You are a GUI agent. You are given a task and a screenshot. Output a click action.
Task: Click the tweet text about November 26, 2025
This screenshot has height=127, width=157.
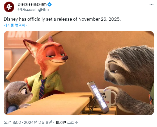(x=62, y=19)
